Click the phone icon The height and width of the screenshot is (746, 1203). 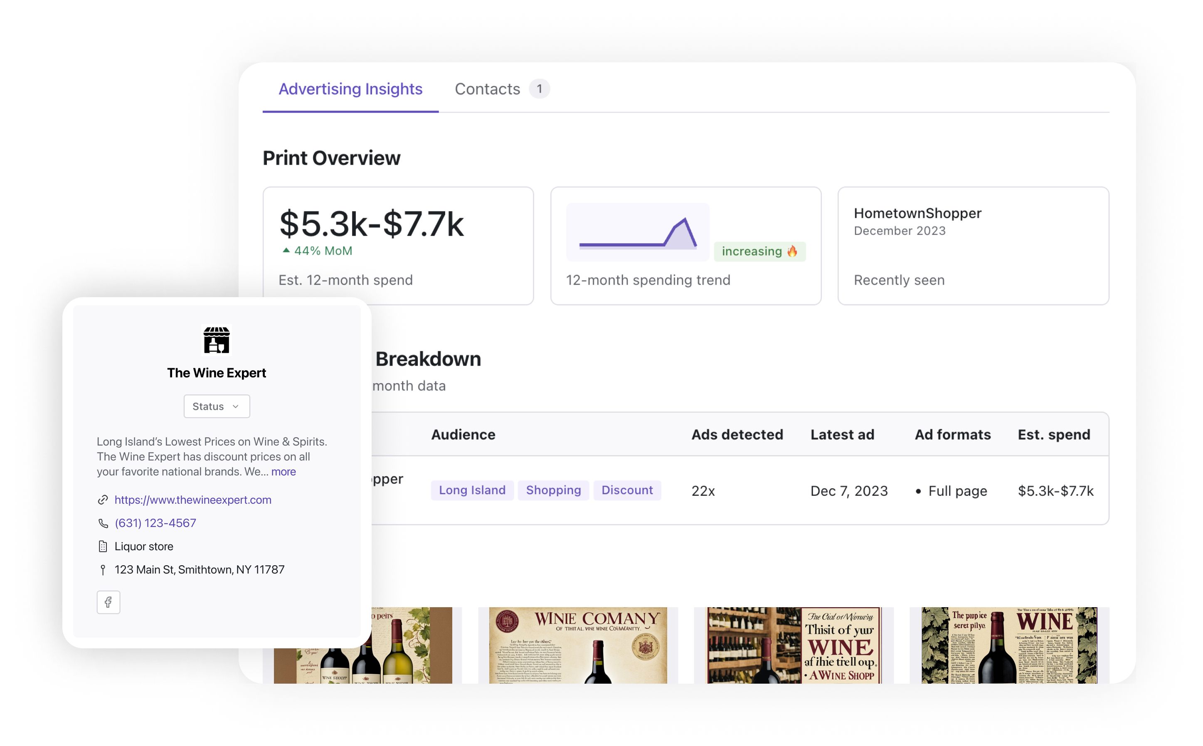pyautogui.click(x=103, y=523)
